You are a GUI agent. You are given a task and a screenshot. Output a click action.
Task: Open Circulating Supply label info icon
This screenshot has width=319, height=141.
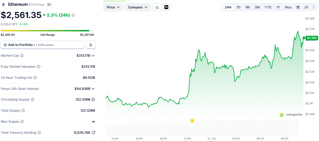click(32, 99)
